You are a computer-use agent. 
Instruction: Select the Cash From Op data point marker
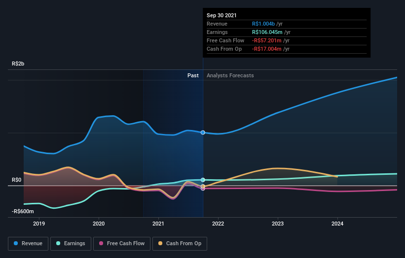point(203,186)
